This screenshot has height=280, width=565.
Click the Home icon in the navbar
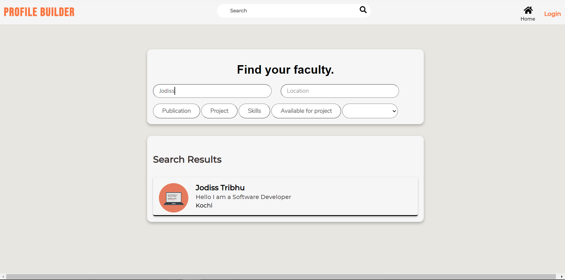[x=528, y=11]
